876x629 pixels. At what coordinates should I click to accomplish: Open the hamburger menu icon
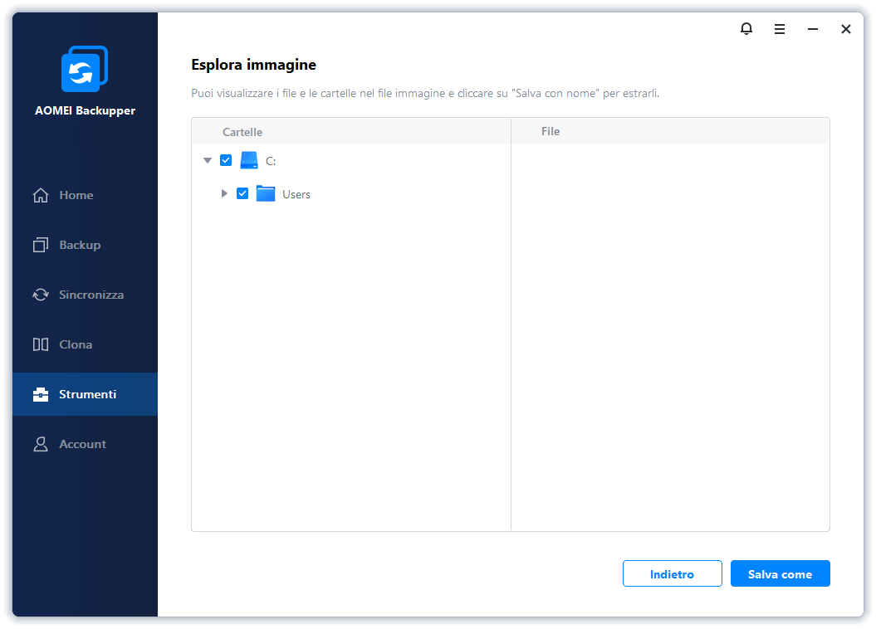point(780,29)
